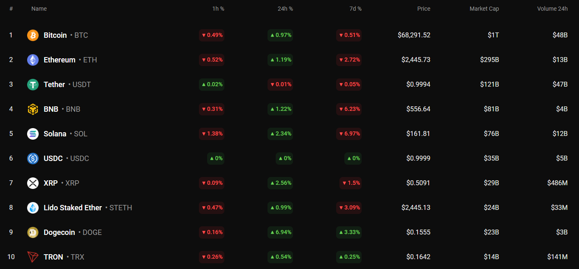Viewport: 579px width, 269px height.
Task: Click the XRP logo icon
Action: click(x=33, y=183)
